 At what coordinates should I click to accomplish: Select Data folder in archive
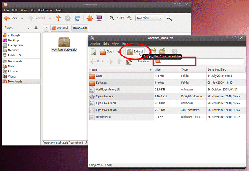(167, 76)
